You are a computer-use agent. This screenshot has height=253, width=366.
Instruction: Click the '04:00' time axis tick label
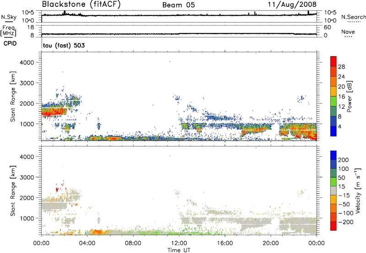87,243
